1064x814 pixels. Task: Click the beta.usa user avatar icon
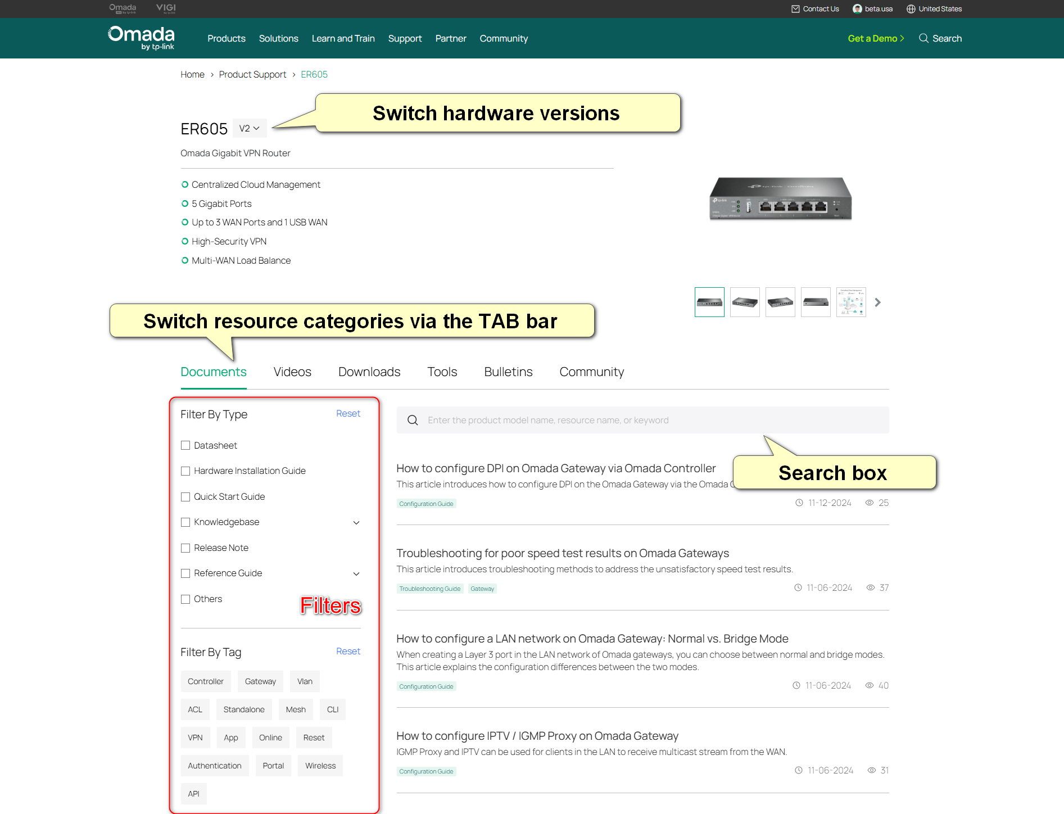[x=857, y=9]
